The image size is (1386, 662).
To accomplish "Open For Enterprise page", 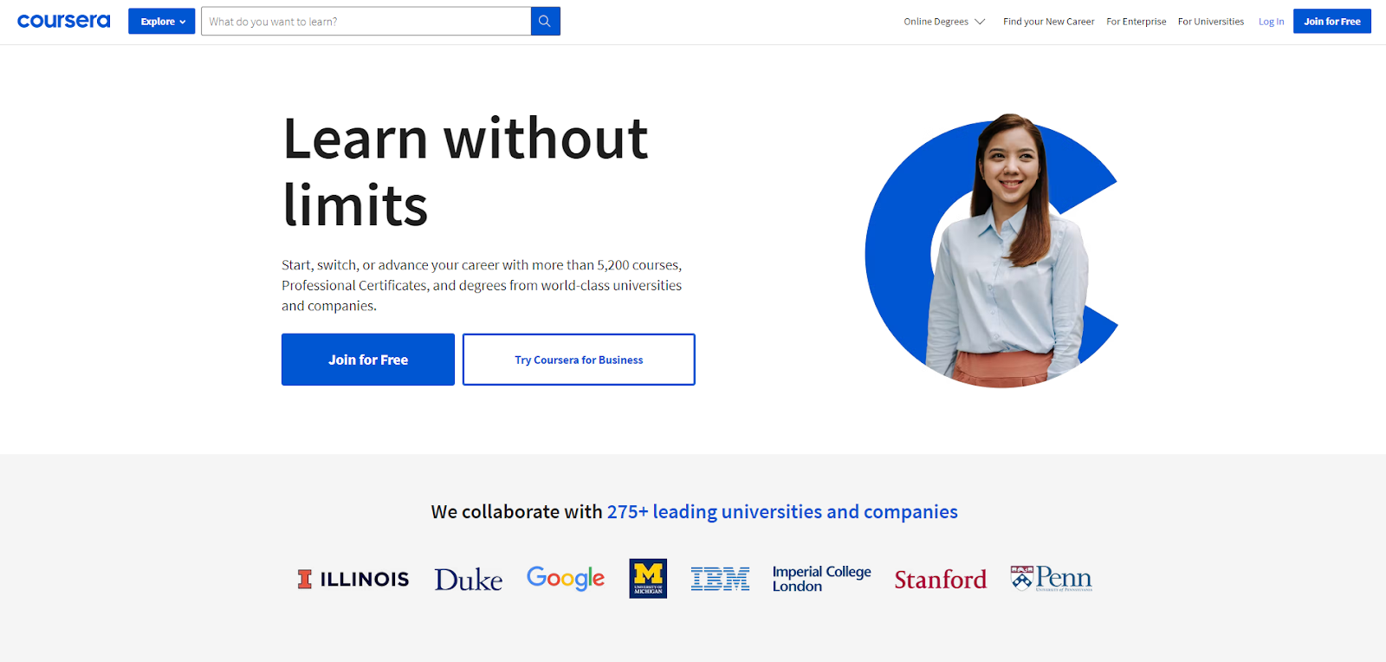I will (x=1136, y=22).
